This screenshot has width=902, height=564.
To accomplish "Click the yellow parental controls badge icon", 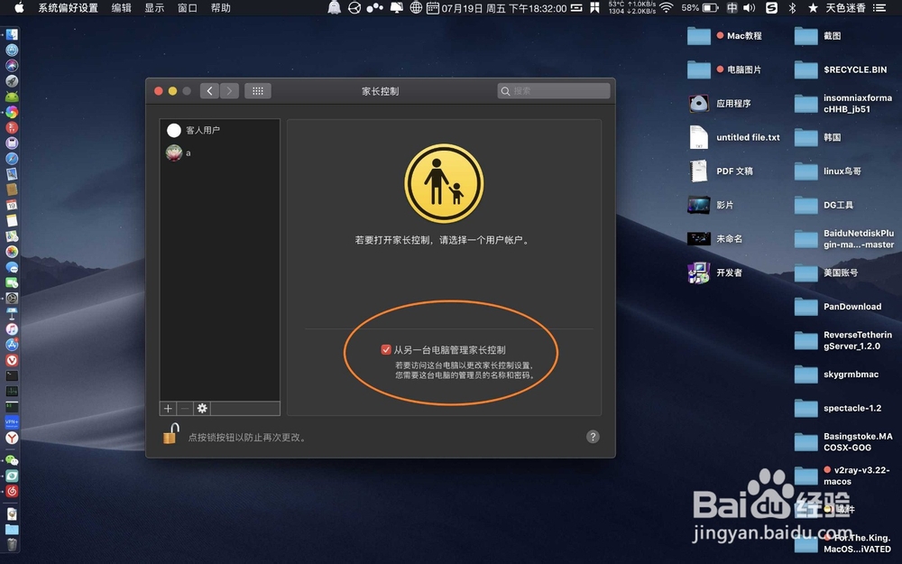I will (x=444, y=181).
